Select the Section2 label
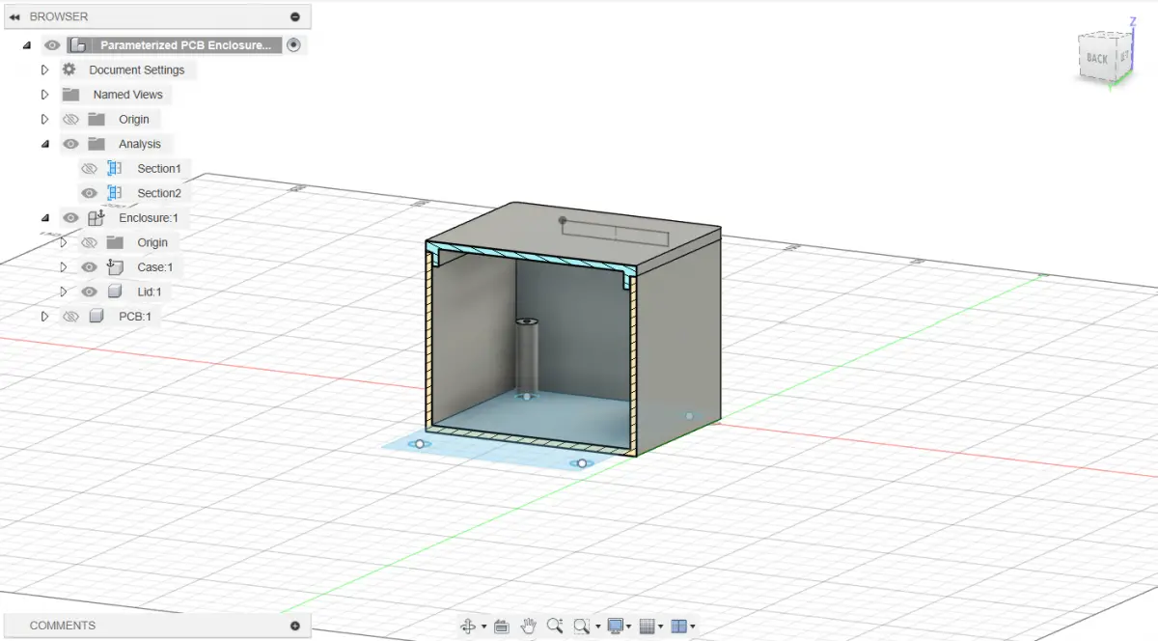Screen dimensions: 1158x641 [159, 193]
